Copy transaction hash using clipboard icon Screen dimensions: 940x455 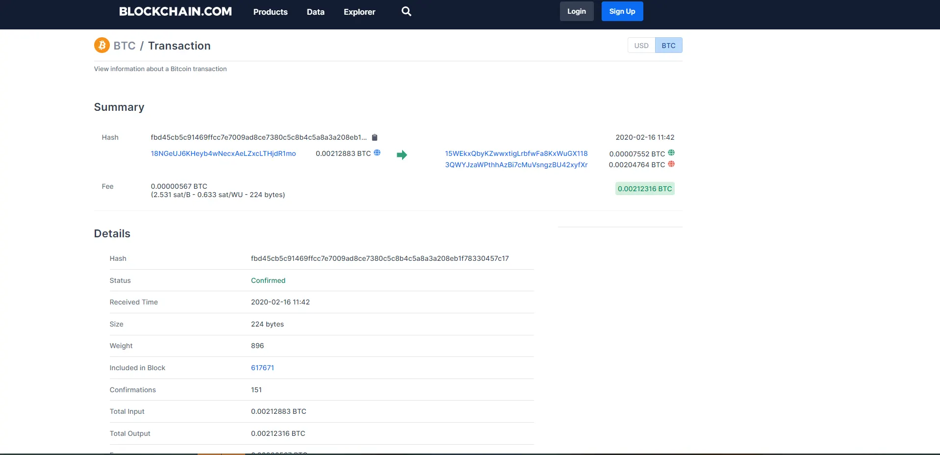375,138
